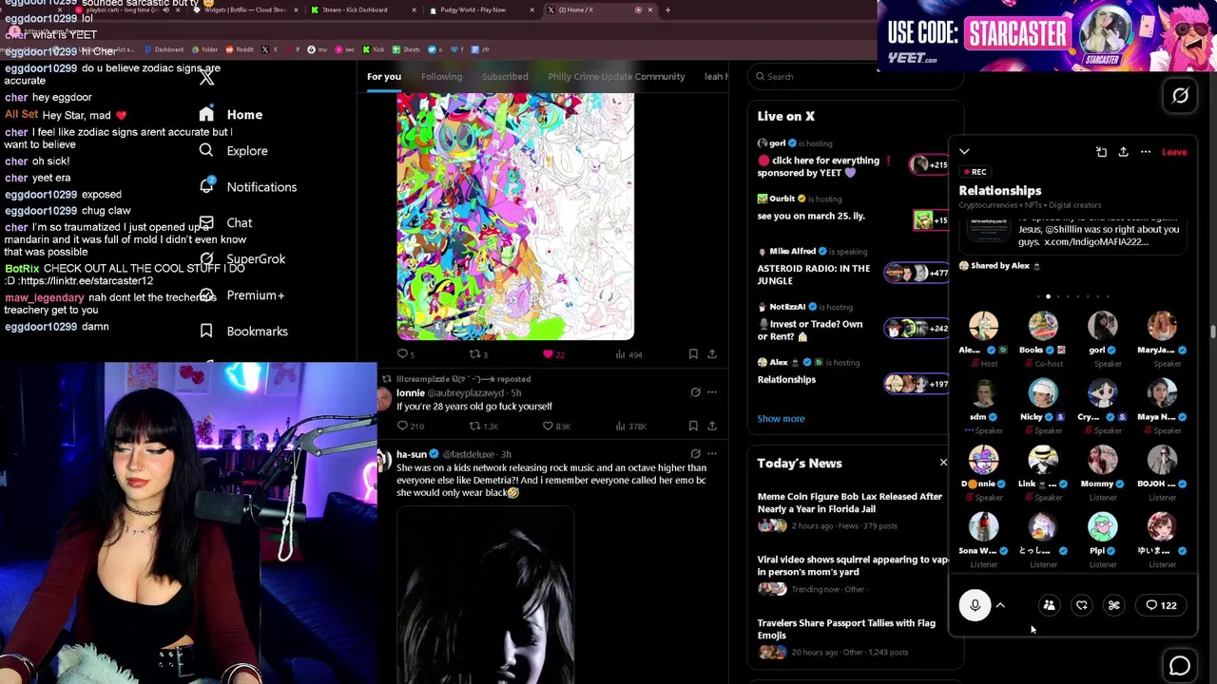This screenshot has width=1217, height=684.
Task: Send a heart reaction in the space
Action: tap(1082, 605)
